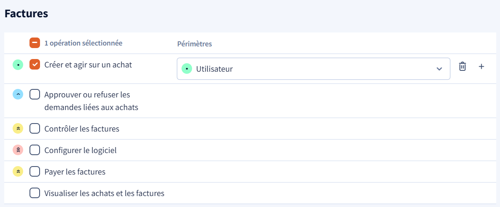Open the Utilisateur perimeter dropdown

(x=313, y=69)
